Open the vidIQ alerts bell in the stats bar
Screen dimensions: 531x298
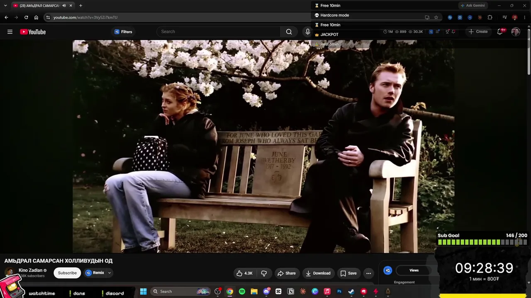(x=453, y=31)
